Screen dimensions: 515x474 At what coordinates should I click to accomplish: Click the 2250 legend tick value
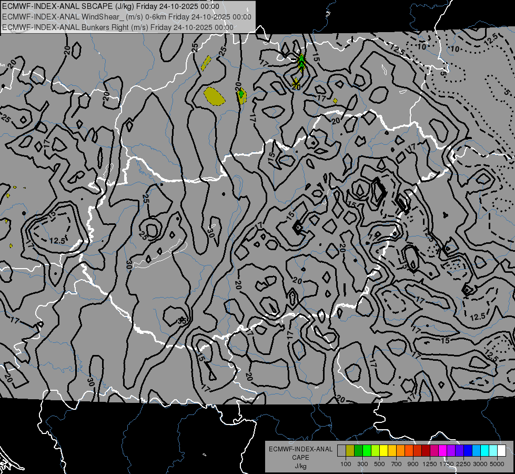pos(463,464)
